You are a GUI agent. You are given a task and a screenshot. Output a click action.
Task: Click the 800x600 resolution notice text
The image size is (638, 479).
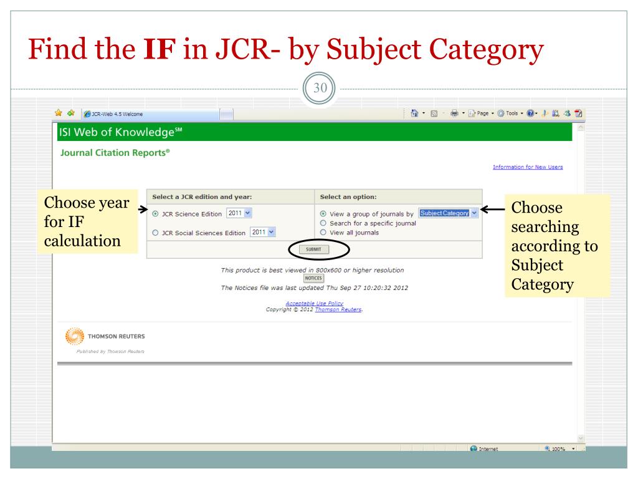tap(313, 270)
